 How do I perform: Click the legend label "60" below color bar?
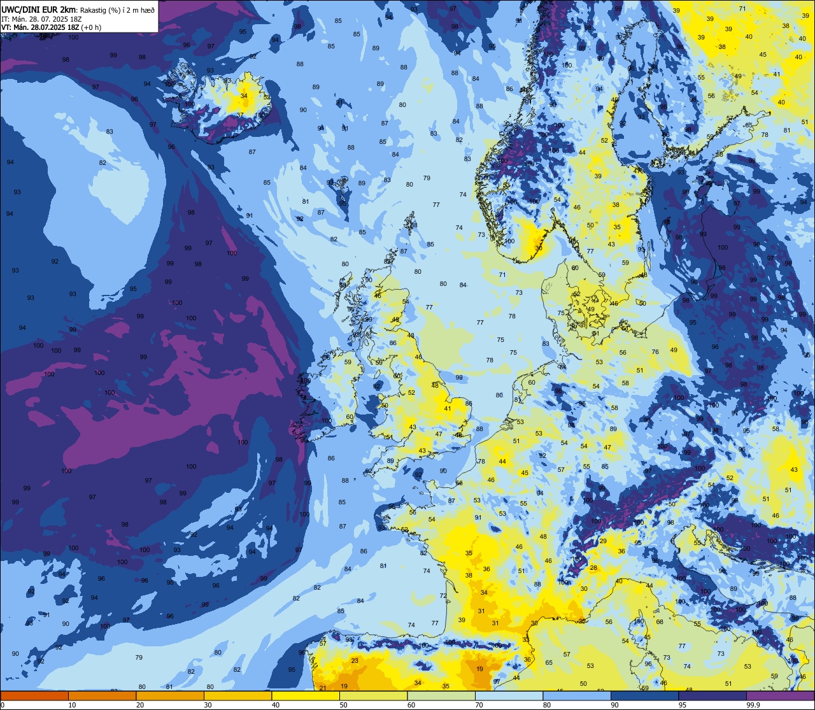point(411,705)
